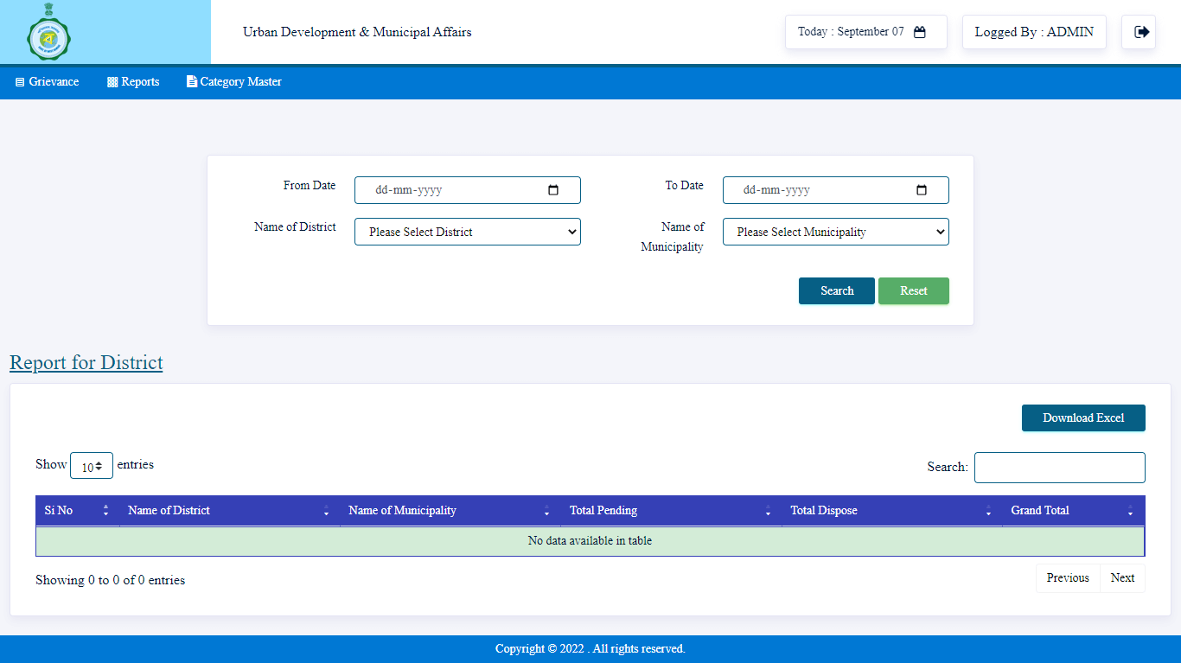
Task: Click the Download Excel button
Action: click(x=1083, y=418)
